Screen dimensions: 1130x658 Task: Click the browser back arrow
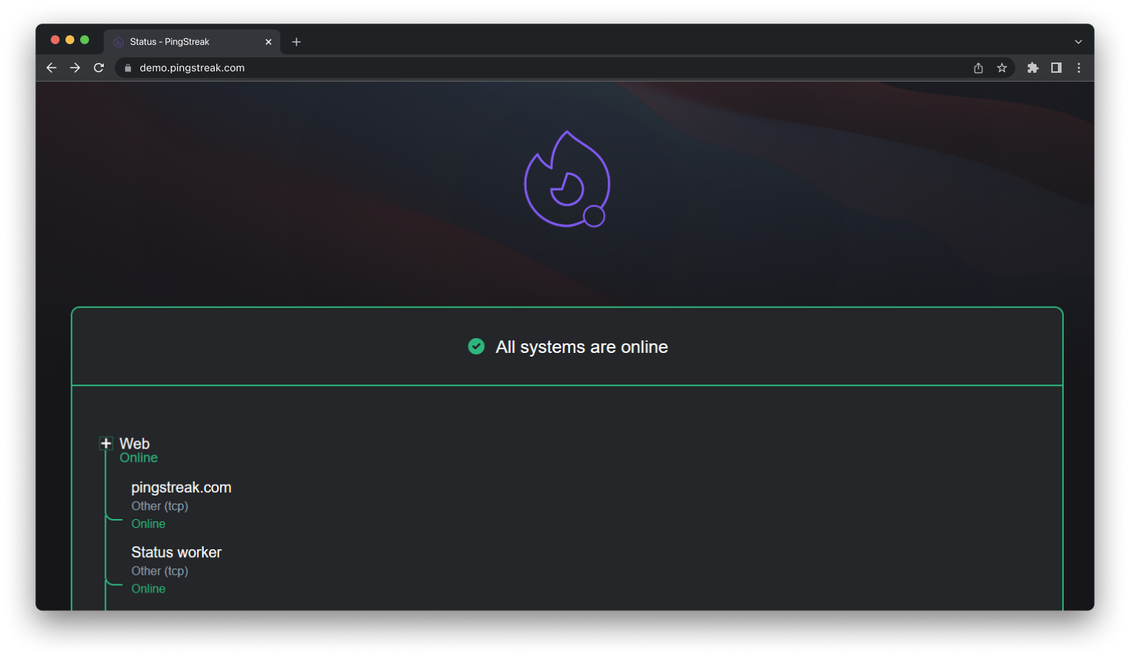pyautogui.click(x=51, y=68)
